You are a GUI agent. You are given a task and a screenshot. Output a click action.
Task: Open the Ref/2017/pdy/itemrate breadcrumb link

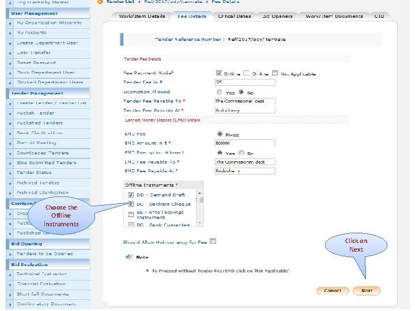click(x=173, y=2)
